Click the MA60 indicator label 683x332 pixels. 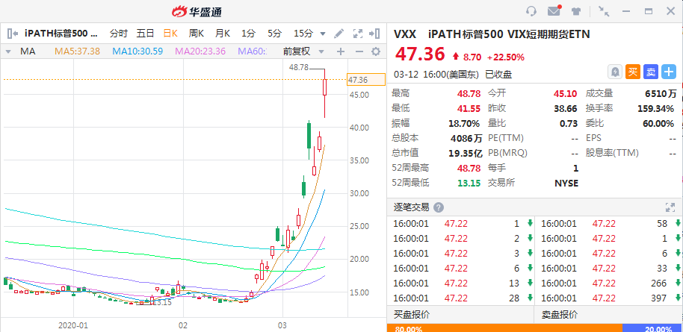pyautogui.click(x=253, y=51)
